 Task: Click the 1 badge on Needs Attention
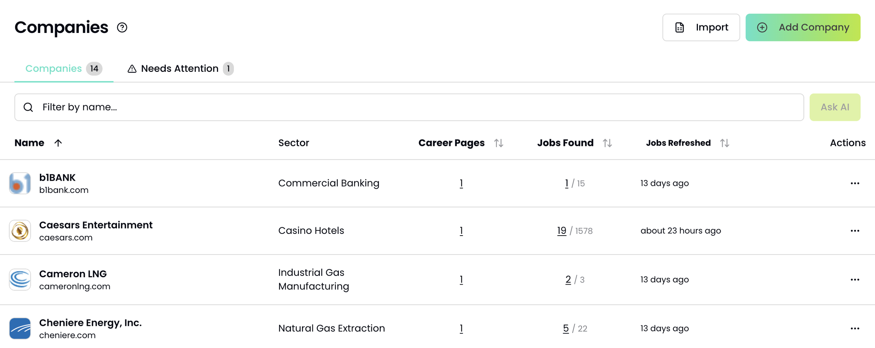[x=228, y=69]
